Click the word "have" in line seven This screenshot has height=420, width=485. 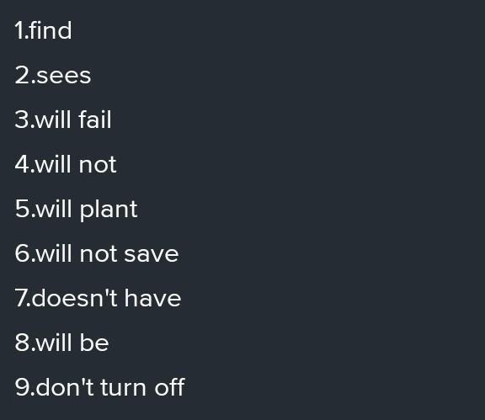tap(152, 298)
